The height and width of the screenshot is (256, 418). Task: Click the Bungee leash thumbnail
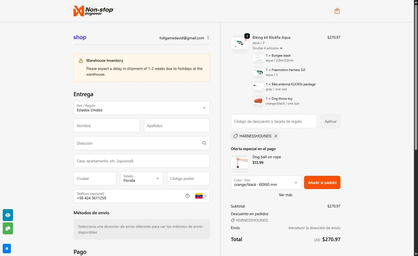tap(258, 58)
